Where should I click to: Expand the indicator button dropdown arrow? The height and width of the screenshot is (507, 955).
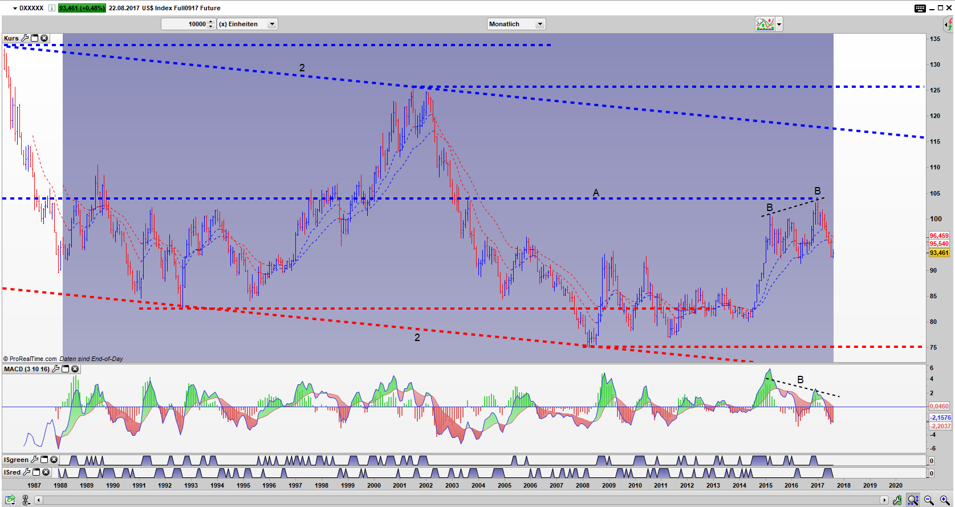pos(779,24)
